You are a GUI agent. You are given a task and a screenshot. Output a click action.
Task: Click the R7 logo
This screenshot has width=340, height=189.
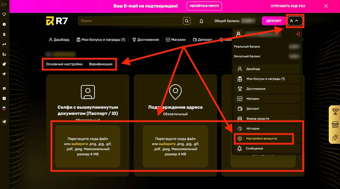[56, 21]
